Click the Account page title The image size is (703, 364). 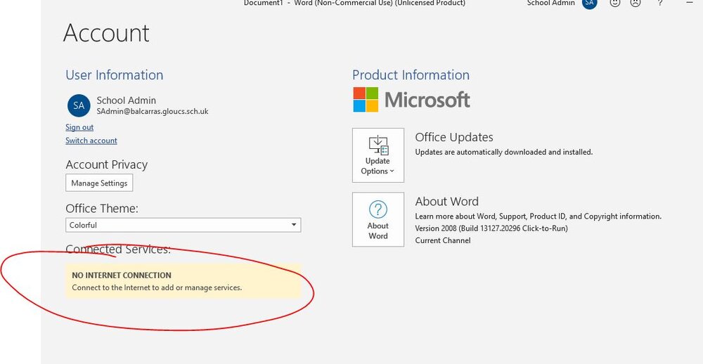(x=106, y=33)
